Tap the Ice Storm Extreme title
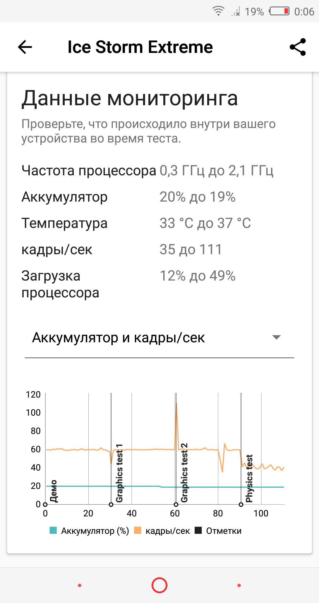The width and height of the screenshot is (319, 603). [140, 47]
